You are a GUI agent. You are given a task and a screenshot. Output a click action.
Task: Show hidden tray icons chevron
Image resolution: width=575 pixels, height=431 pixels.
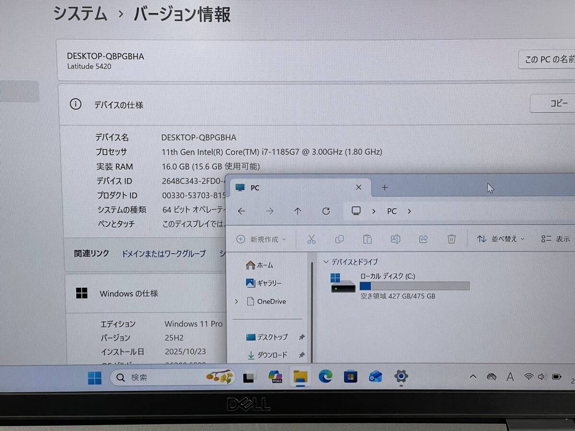point(473,377)
